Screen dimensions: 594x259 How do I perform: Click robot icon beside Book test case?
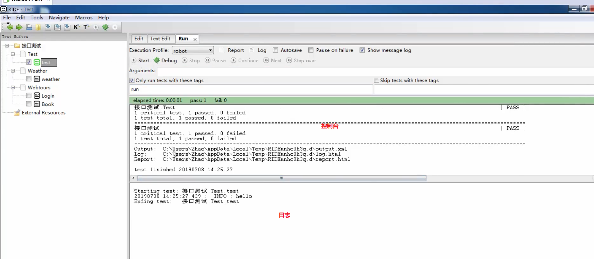coord(37,104)
